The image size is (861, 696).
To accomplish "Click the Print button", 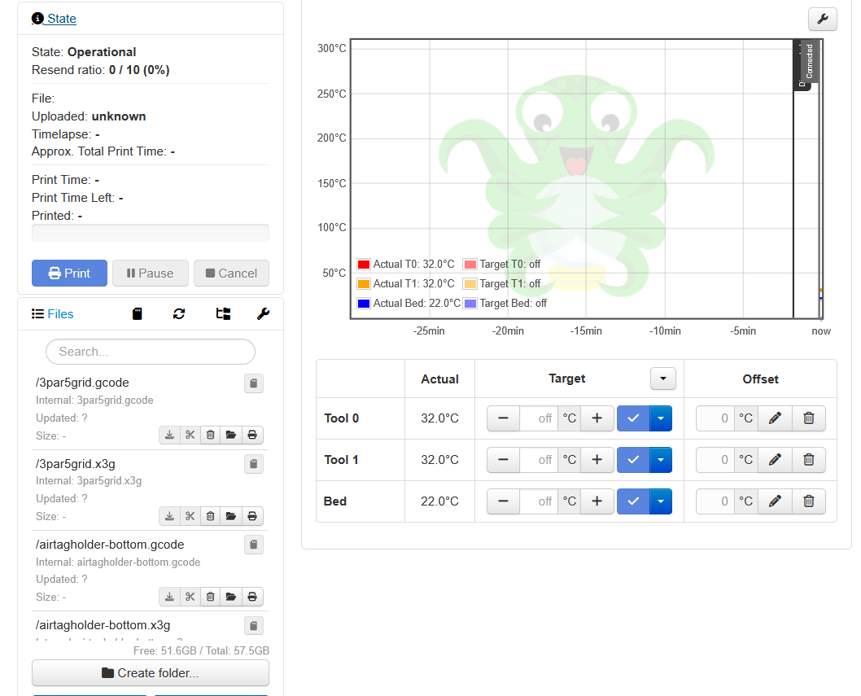I will (69, 273).
